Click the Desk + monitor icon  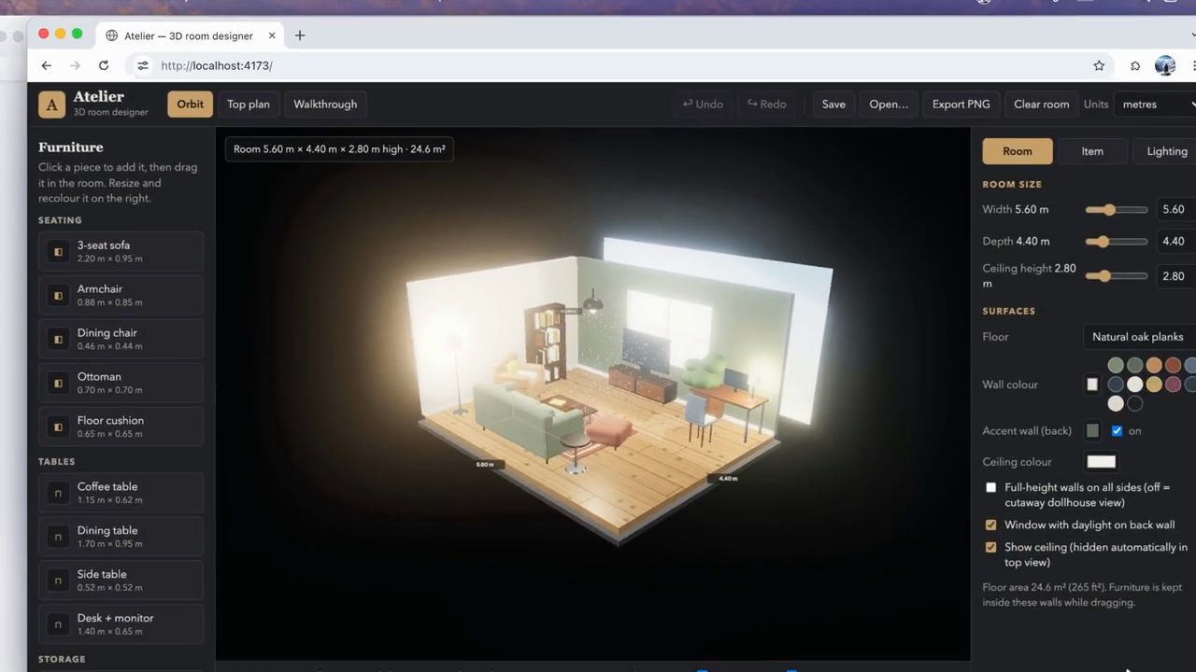tap(58, 625)
